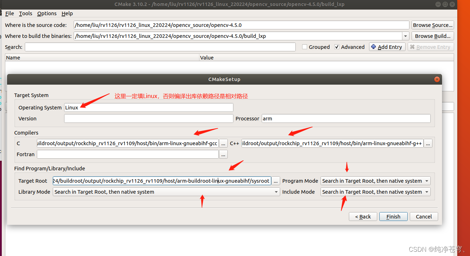Screen dimensions: 470x256
Task: Close the CMakeSetup dialog
Action: tap(437, 79)
